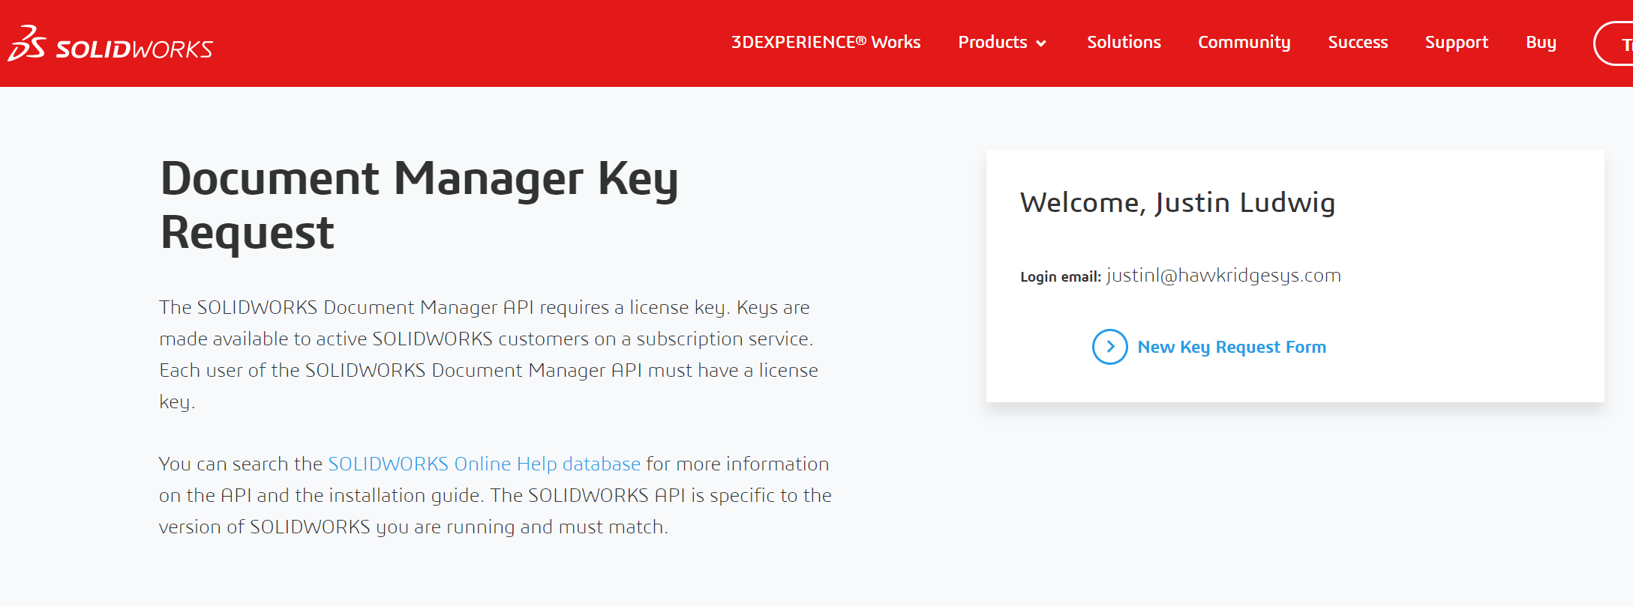Open the SOLIDWORKS Online Help database link
1633x606 pixels.
coord(484,464)
